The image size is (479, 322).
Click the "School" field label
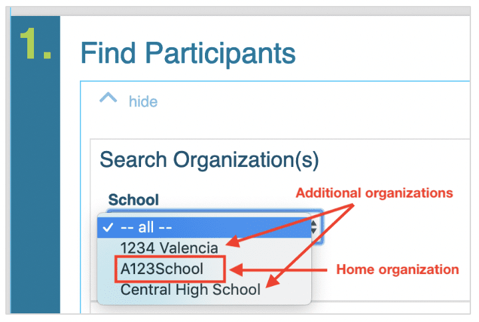coord(134,200)
